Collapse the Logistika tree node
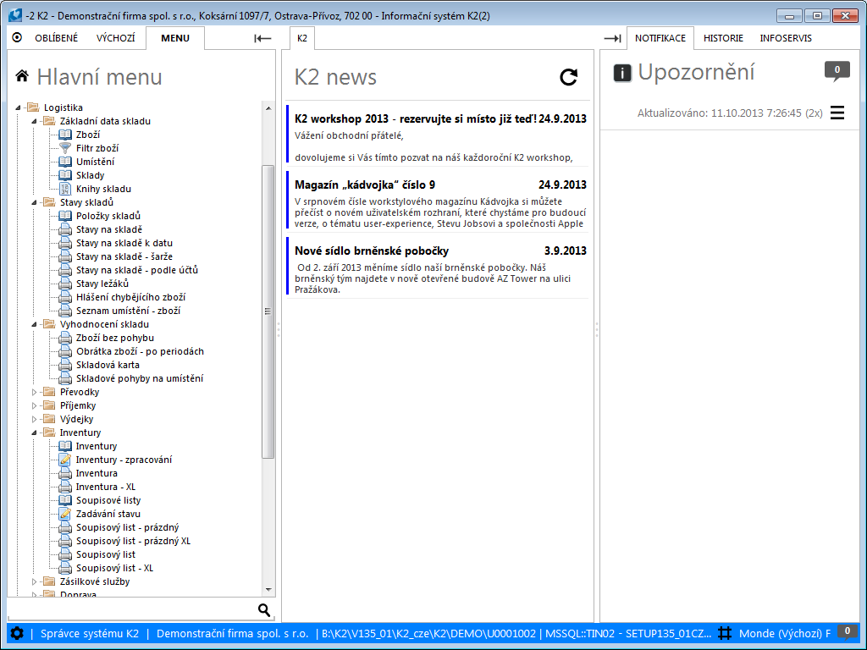Image resolution: width=867 pixels, height=650 pixels. [x=19, y=107]
